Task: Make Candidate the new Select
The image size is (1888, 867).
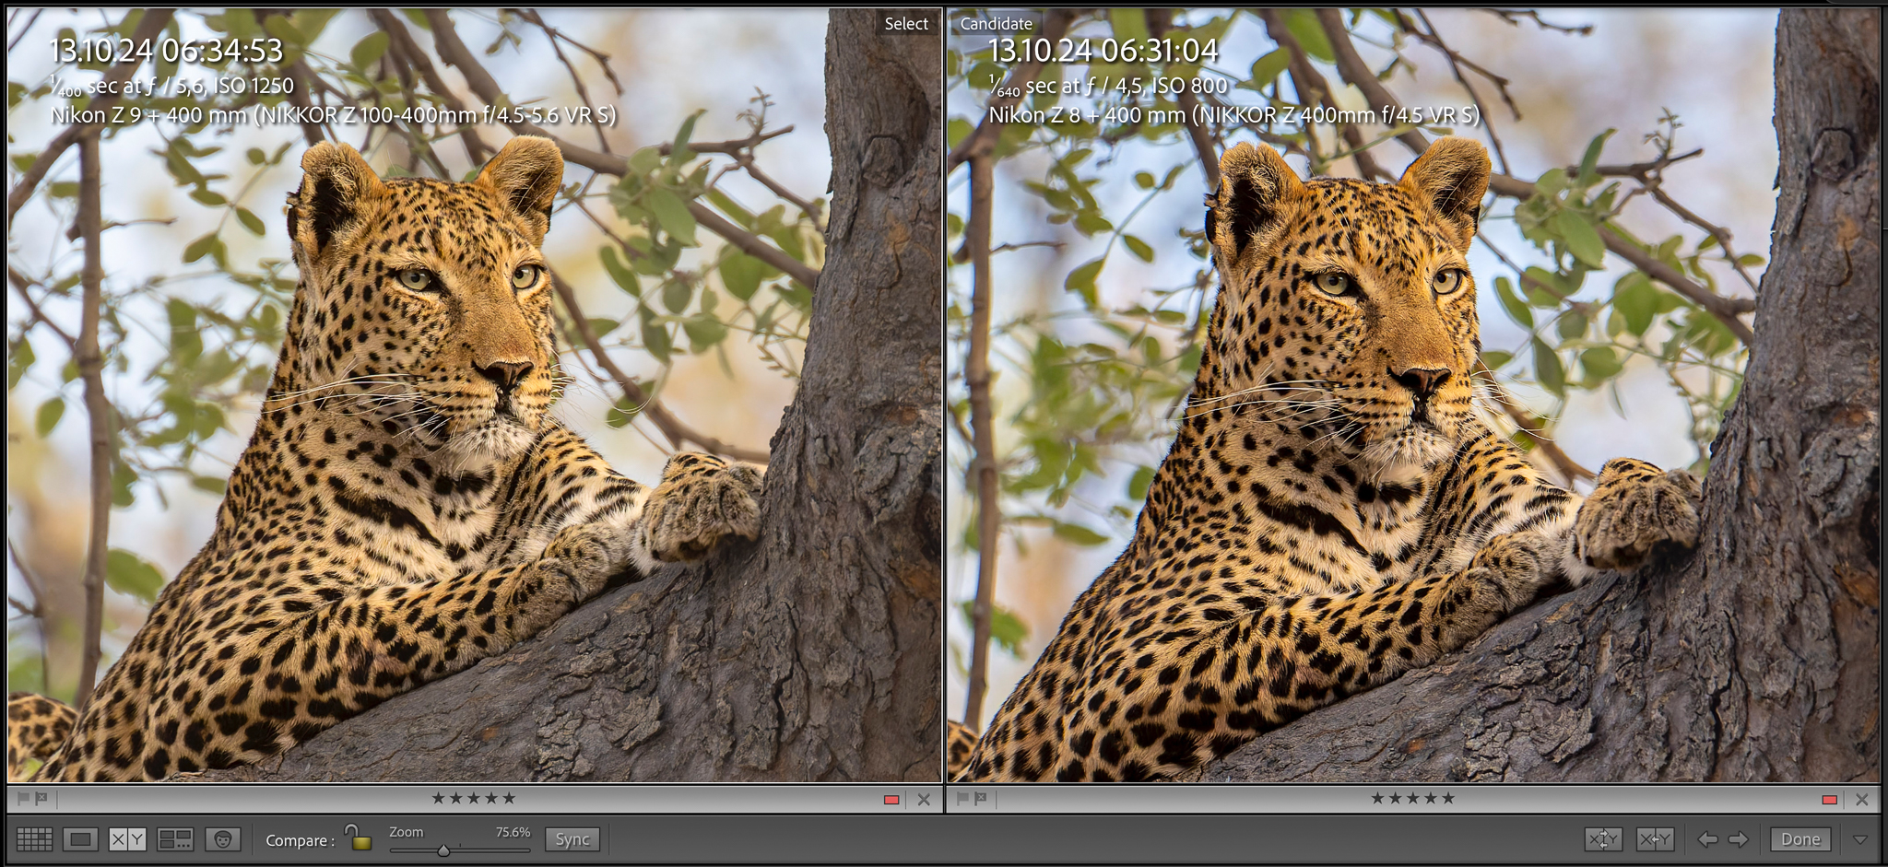Action: [1655, 839]
